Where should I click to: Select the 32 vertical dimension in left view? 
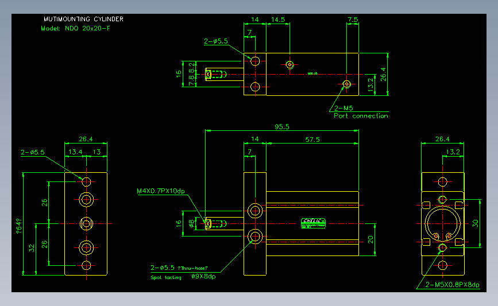[x=32, y=248]
